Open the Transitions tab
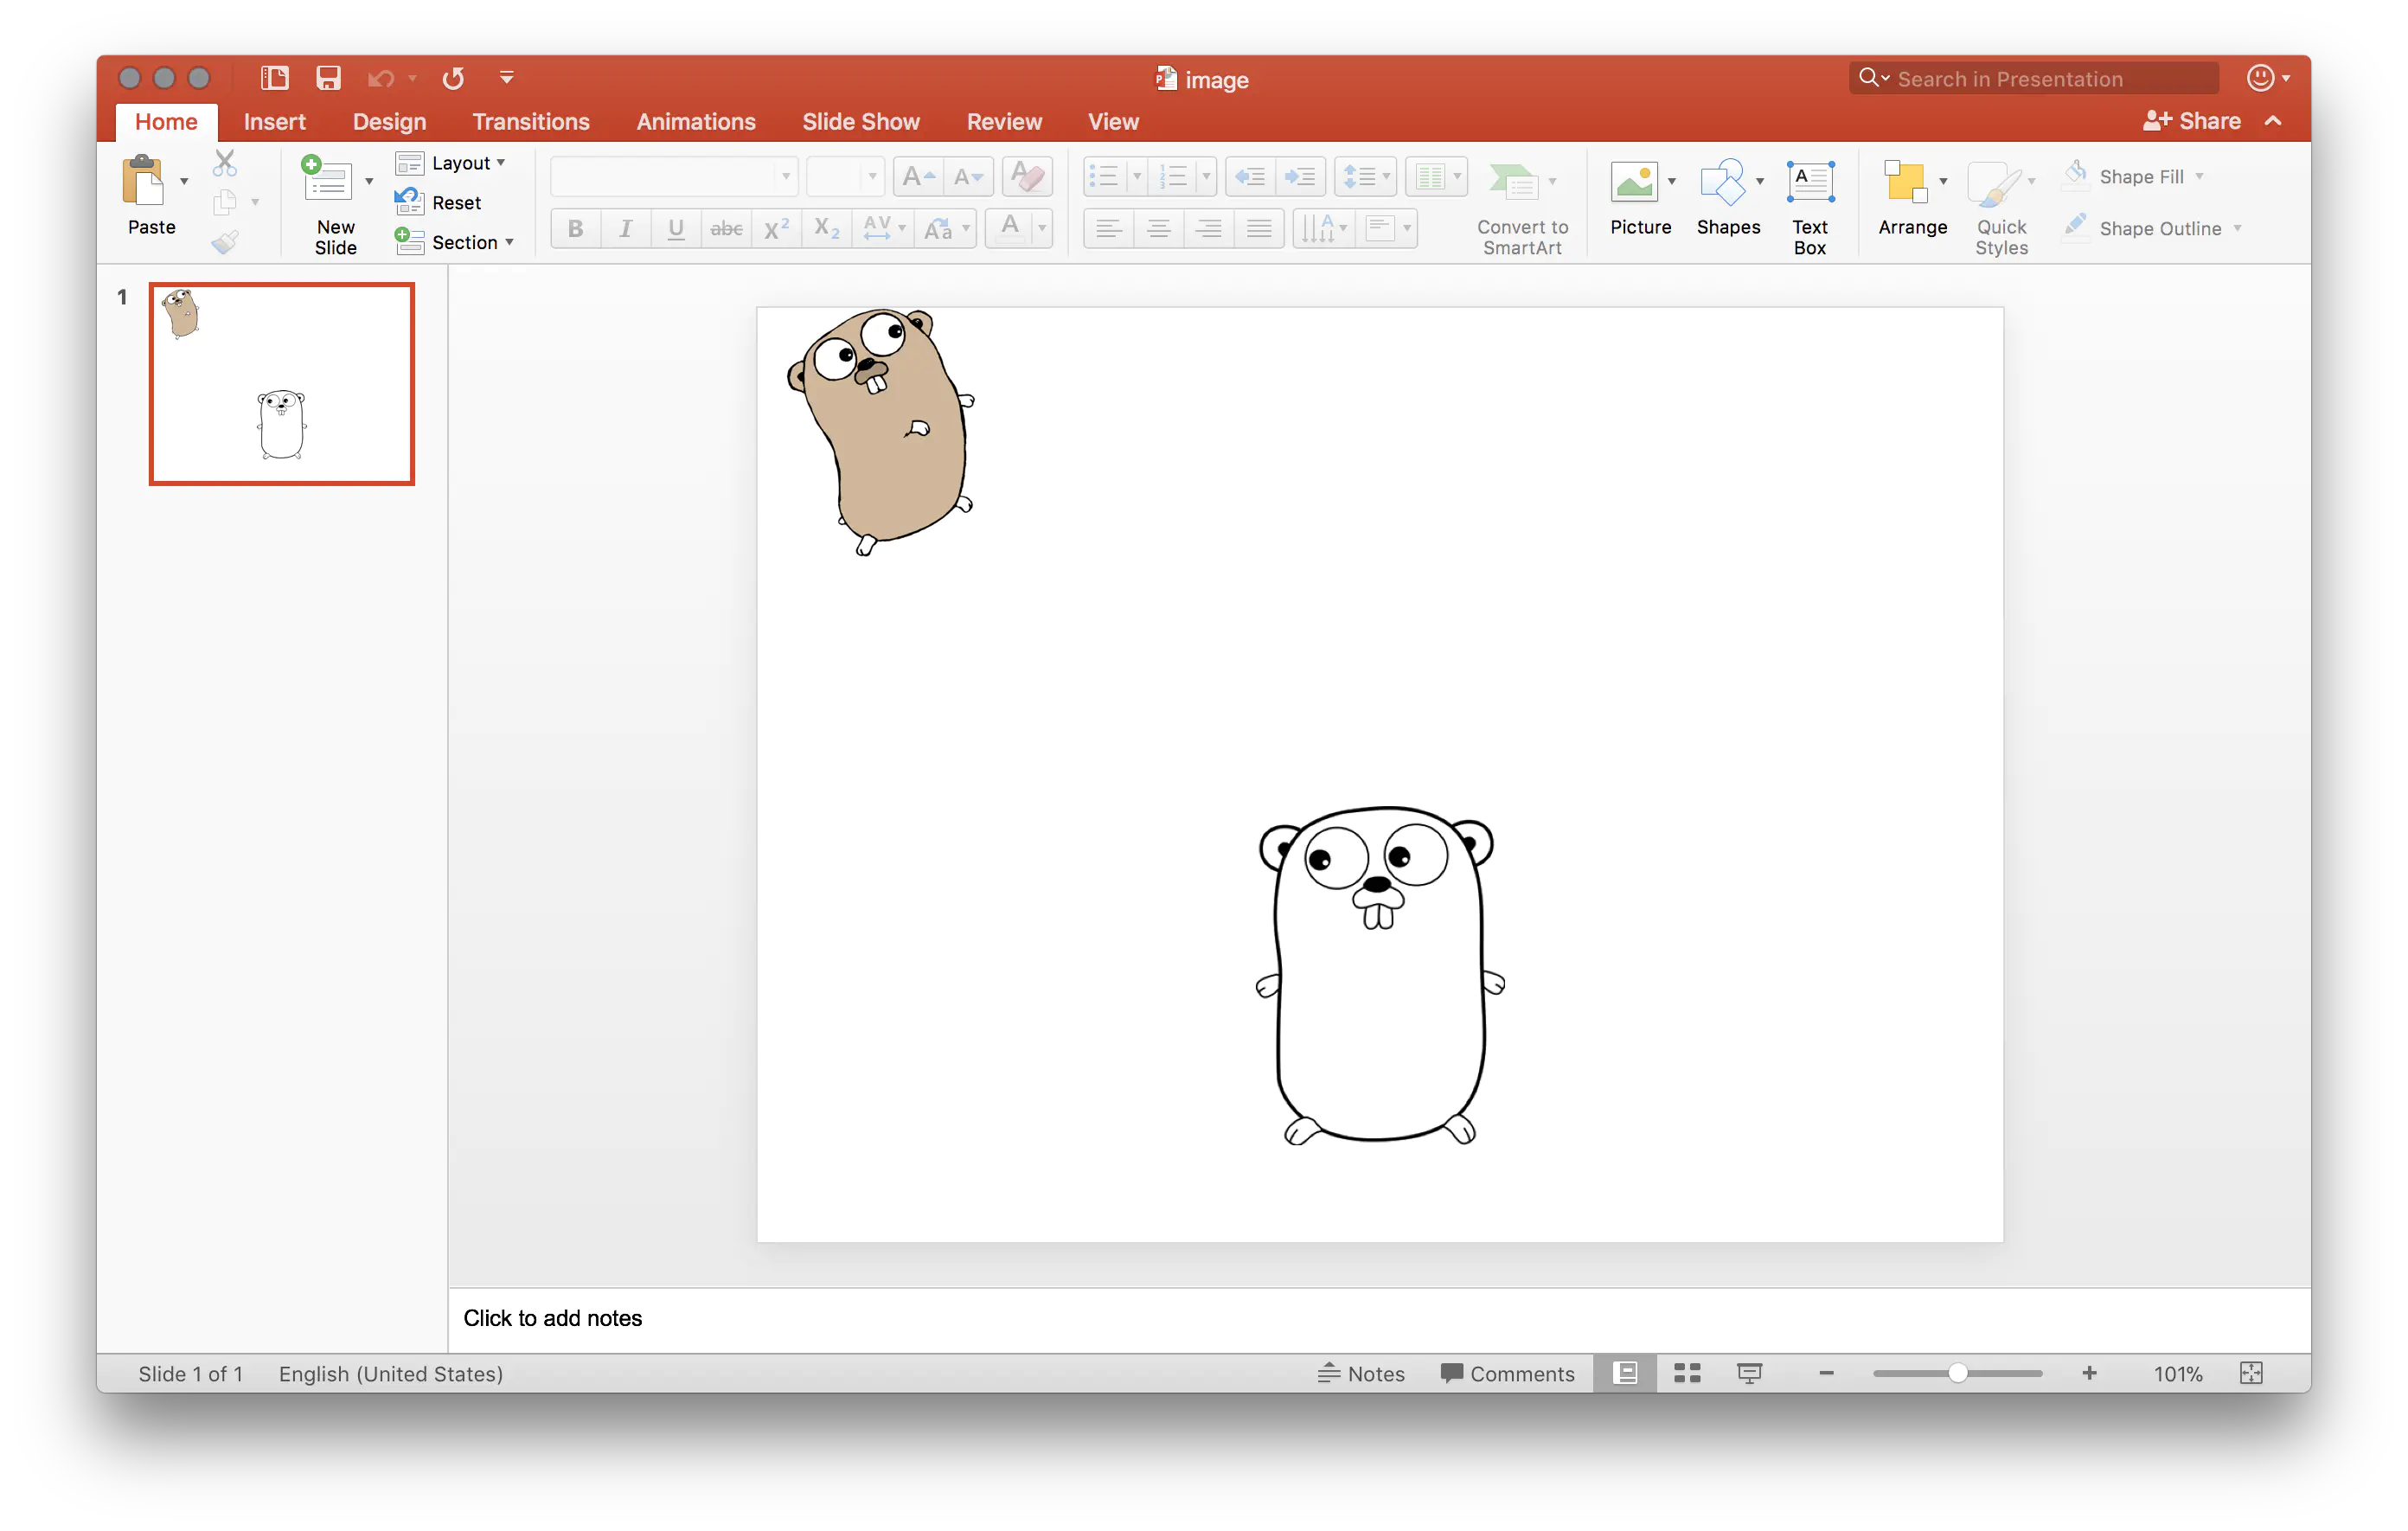2408x1531 pixels. click(x=530, y=122)
